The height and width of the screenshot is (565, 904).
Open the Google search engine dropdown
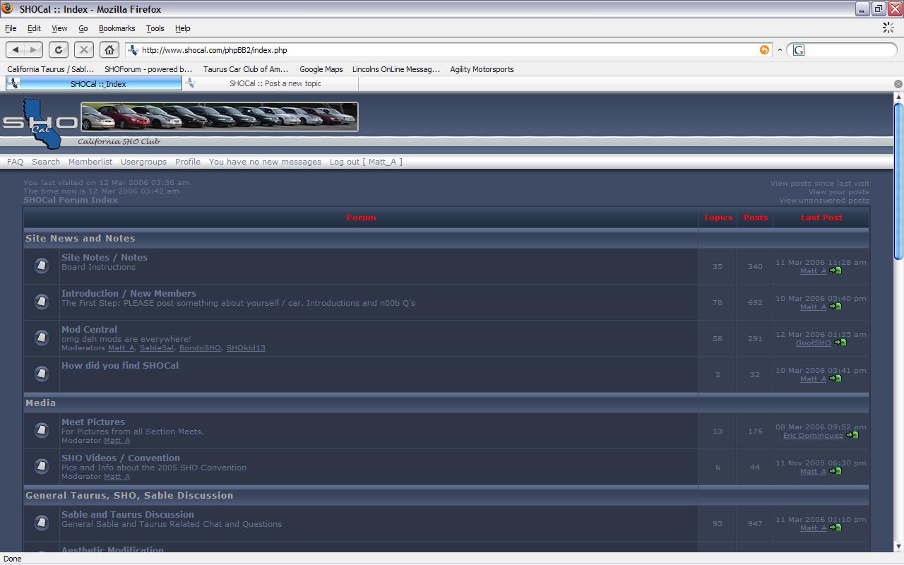pos(799,50)
